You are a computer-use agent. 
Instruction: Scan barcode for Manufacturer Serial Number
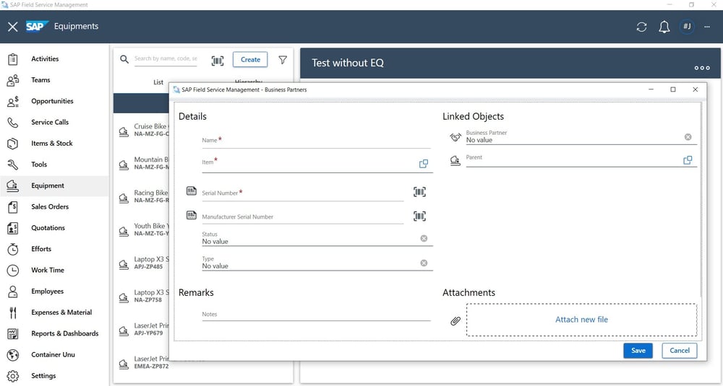coord(419,216)
